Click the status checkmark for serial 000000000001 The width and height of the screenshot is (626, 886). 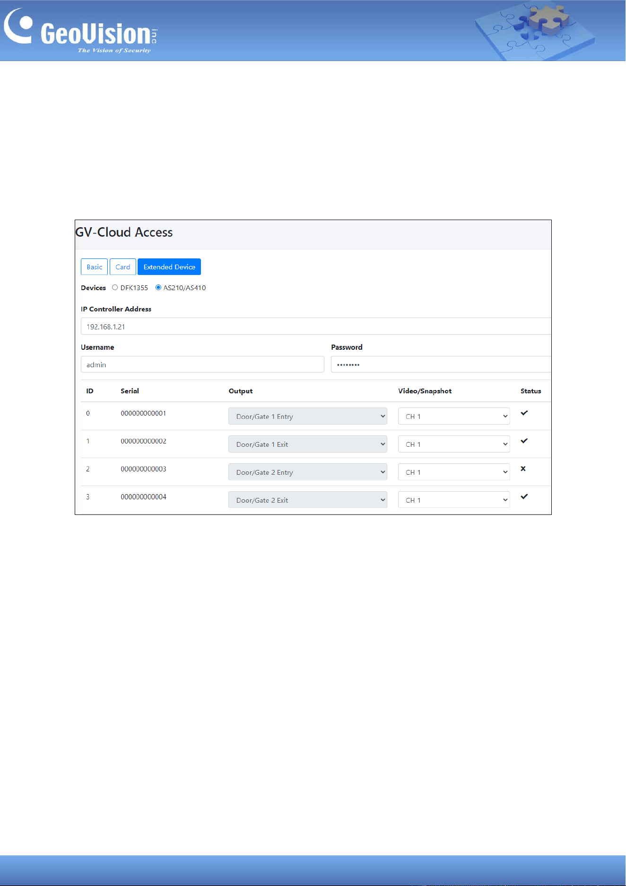click(x=524, y=413)
